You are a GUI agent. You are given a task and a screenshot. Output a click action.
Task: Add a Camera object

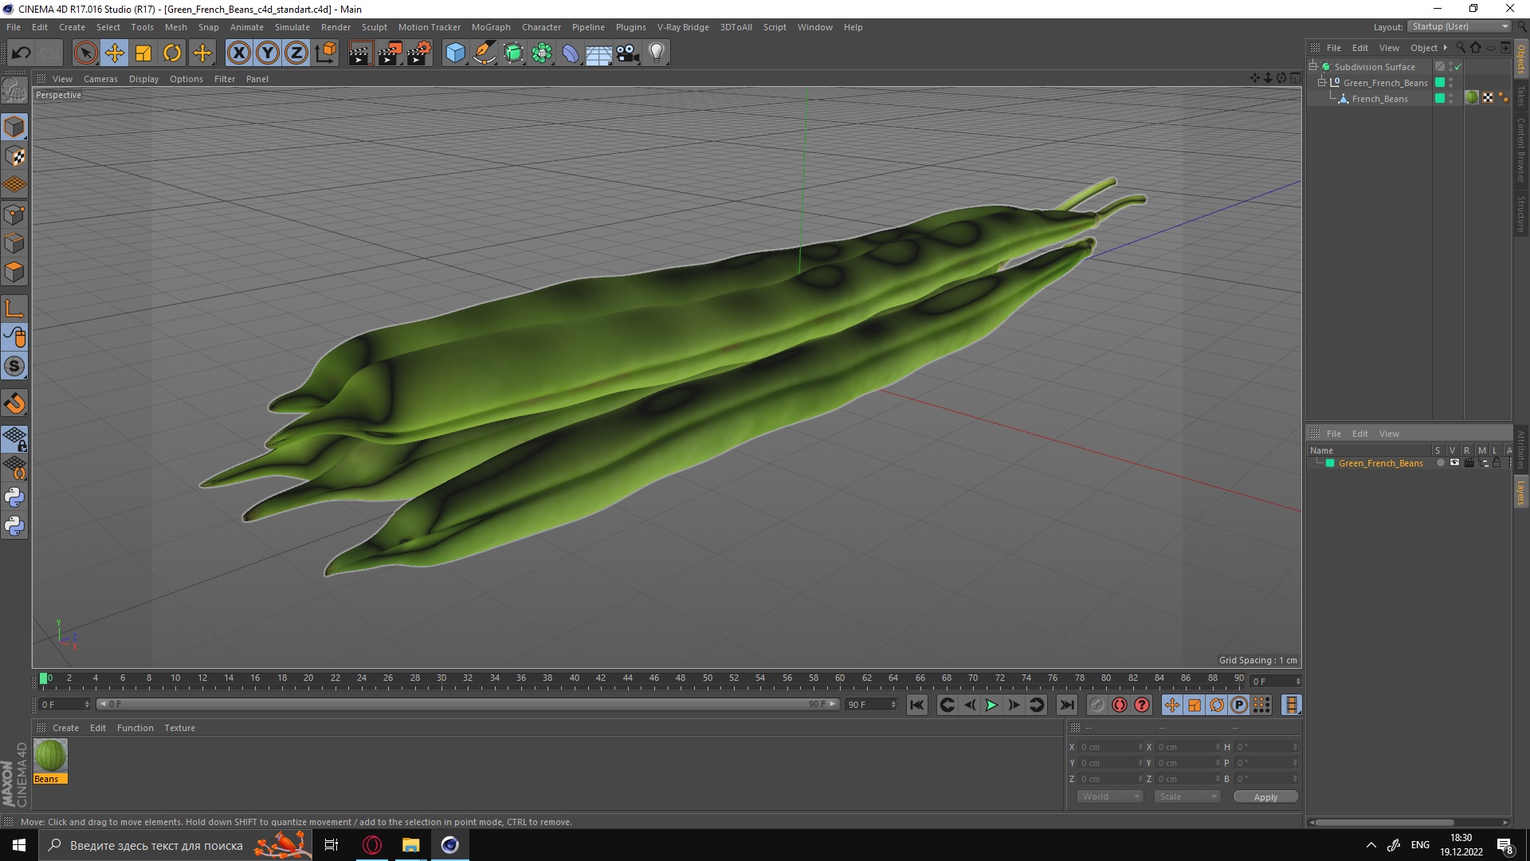pos(628,53)
